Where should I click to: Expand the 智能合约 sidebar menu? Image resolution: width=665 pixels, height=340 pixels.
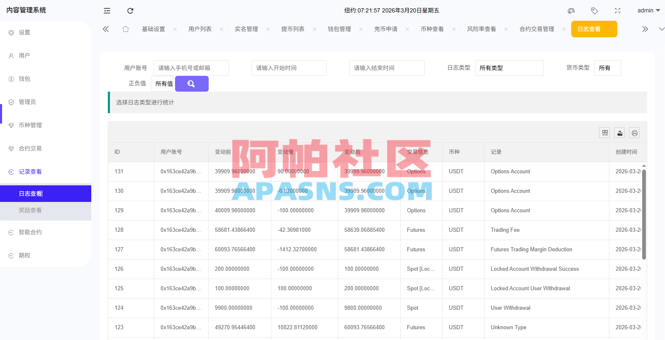(46, 232)
